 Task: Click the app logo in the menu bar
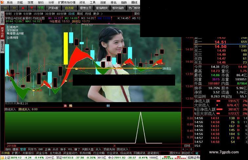(x=2, y=2)
